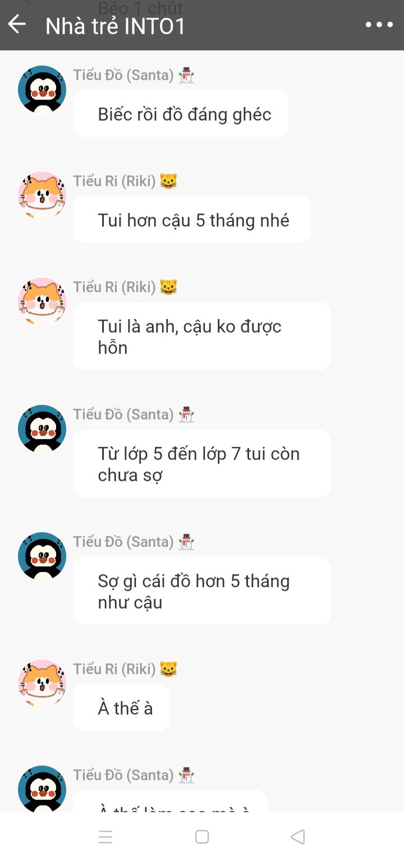Viewport: 404px width, 861px height.
Task: Open cat avatar beside 'Tui là anh' message
Action: 42,302
